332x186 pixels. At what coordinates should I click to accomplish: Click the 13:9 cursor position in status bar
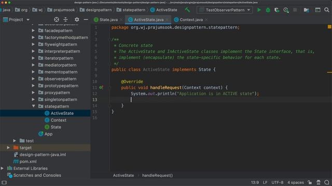point(255,182)
